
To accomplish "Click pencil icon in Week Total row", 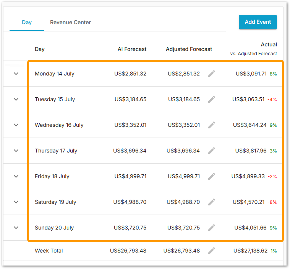I will pyautogui.click(x=212, y=251).
